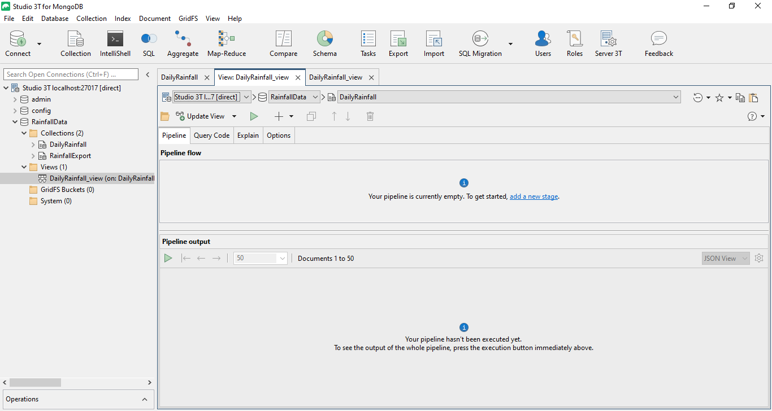The height and width of the screenshot is (411, 772).
Task: Open the documents-per-page count dropdown
Action: point(281,258)
